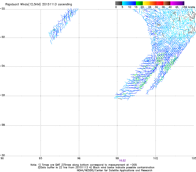Click the cyan 5–10 knots color segment

[126, 3]
